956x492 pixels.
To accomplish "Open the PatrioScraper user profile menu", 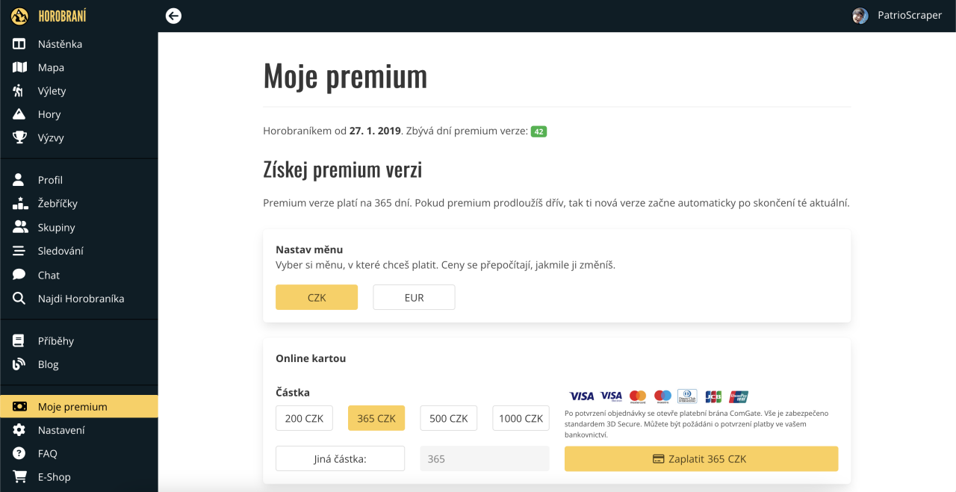I will click(x=897, y=16).
